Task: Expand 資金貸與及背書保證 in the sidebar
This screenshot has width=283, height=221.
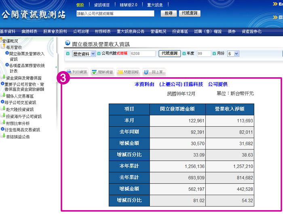Action: click(23, 78)
